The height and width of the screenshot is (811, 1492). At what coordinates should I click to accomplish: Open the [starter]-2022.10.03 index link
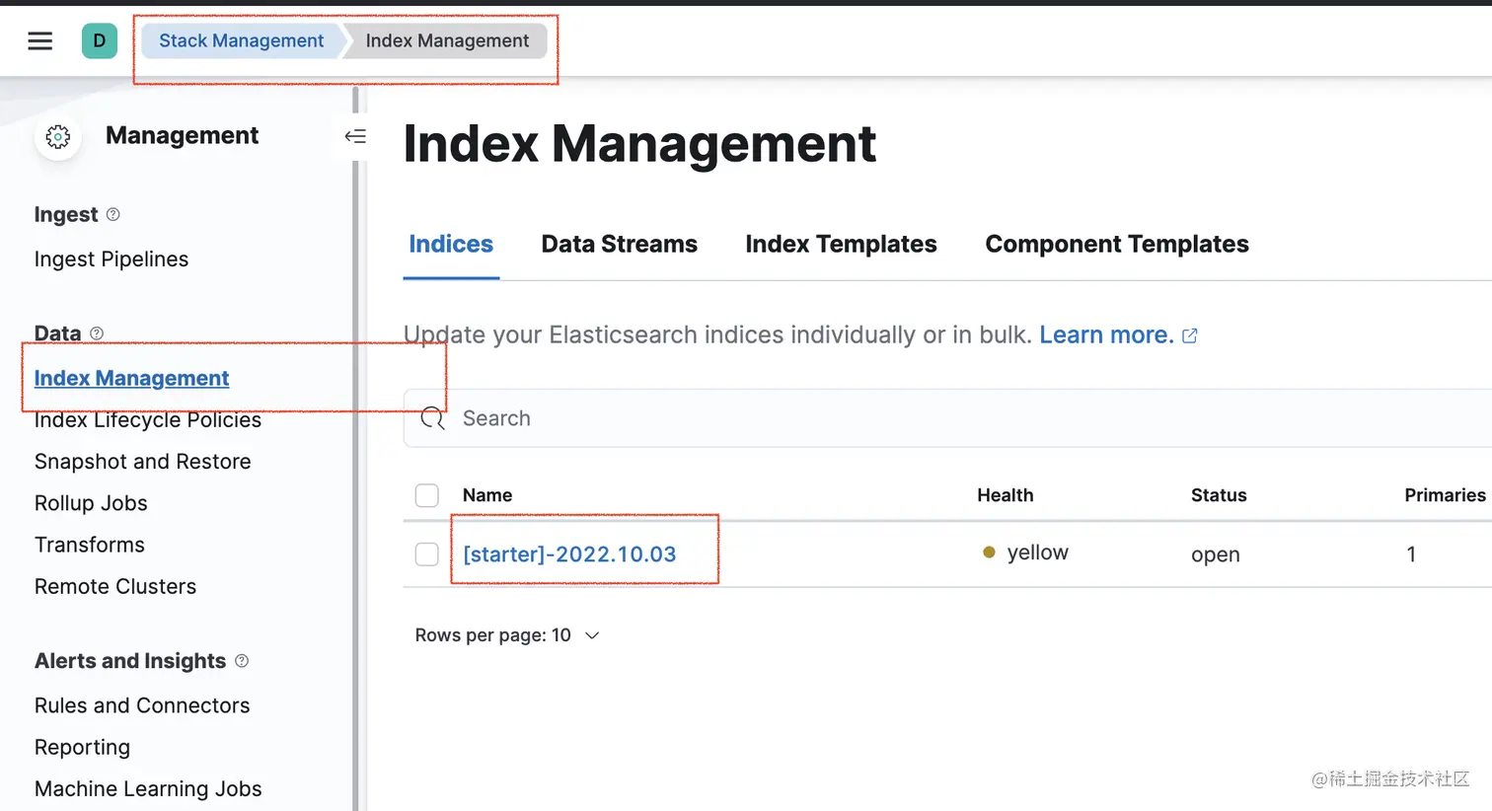coord(569,554)
